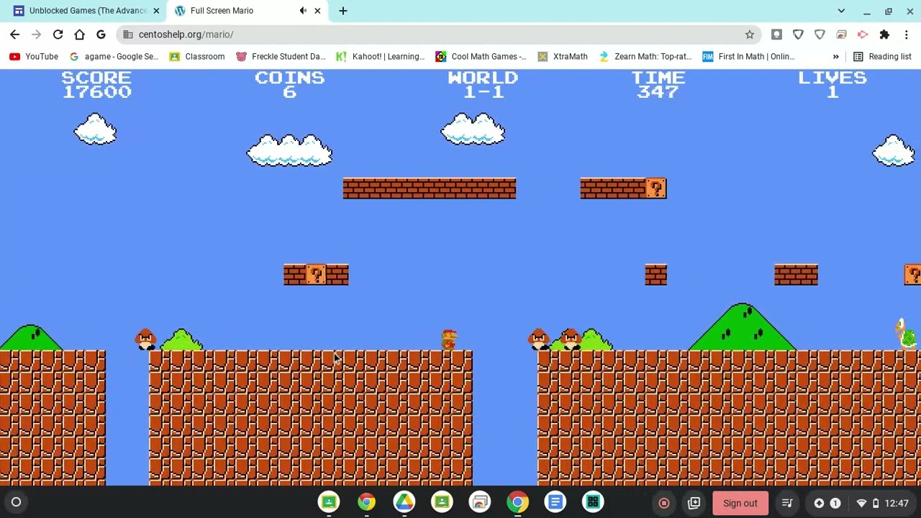Open the holding space downloads icon
The height and width of the screenshot is (518, 921).
coord(694,503)
